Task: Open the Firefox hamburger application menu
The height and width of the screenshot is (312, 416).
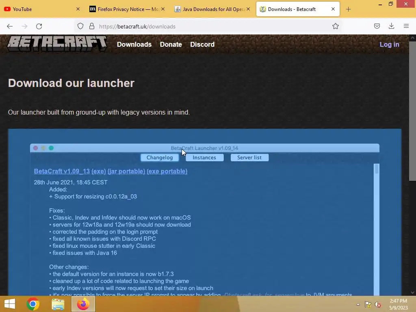Action: 406,26
